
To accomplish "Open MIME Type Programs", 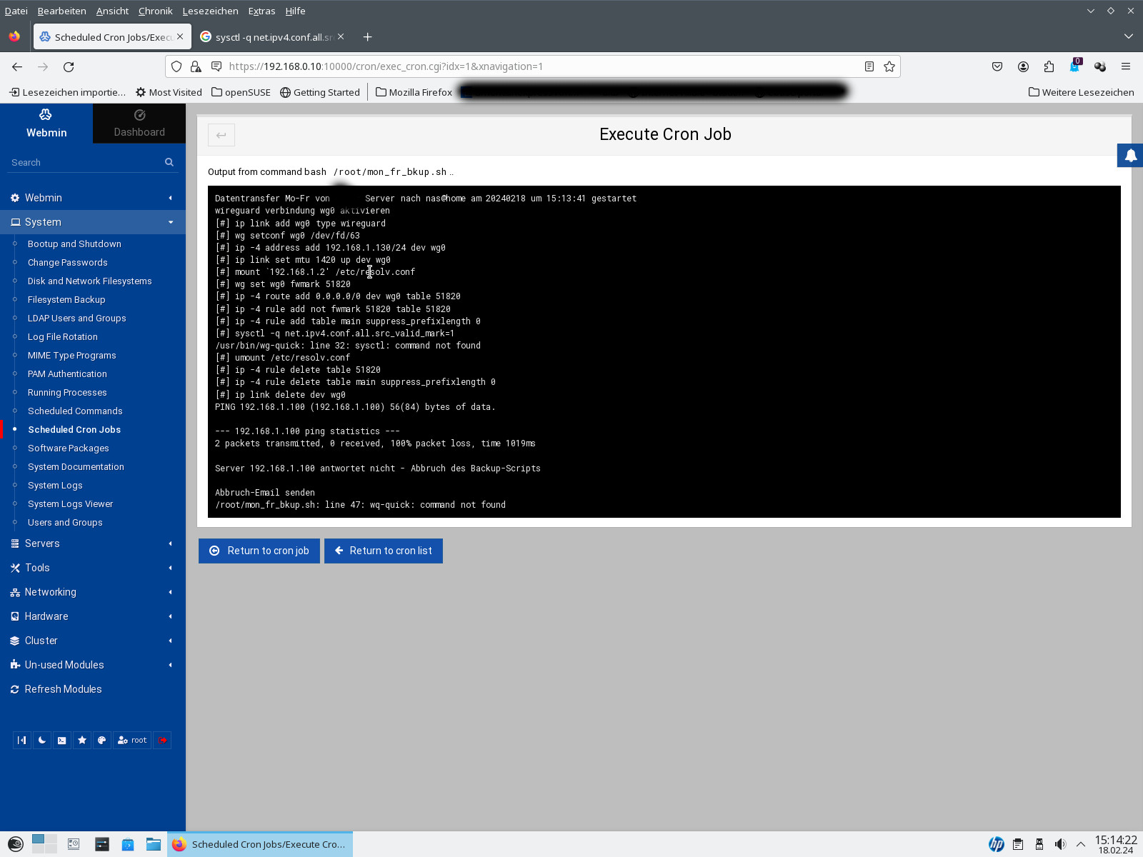I will pyautogui.click(x=71, y=355).
